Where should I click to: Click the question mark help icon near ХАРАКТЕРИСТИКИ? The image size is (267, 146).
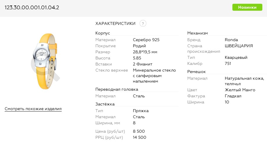(143, 24)
